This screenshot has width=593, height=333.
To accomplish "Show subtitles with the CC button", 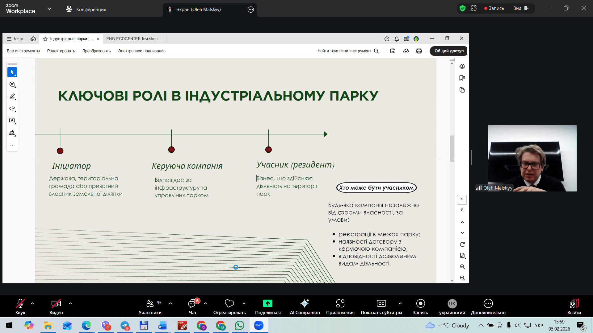I will click(x=381, y=304).
